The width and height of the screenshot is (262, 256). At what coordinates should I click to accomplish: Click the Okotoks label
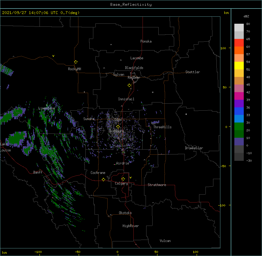coord(125,213)
